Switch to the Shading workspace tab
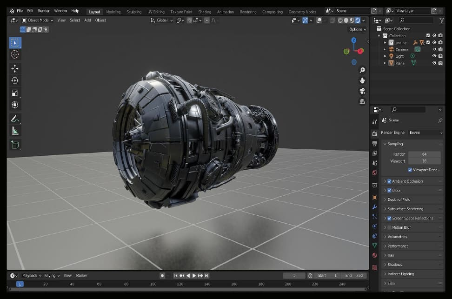Screen dimensions: 452x299 (204, 12)
